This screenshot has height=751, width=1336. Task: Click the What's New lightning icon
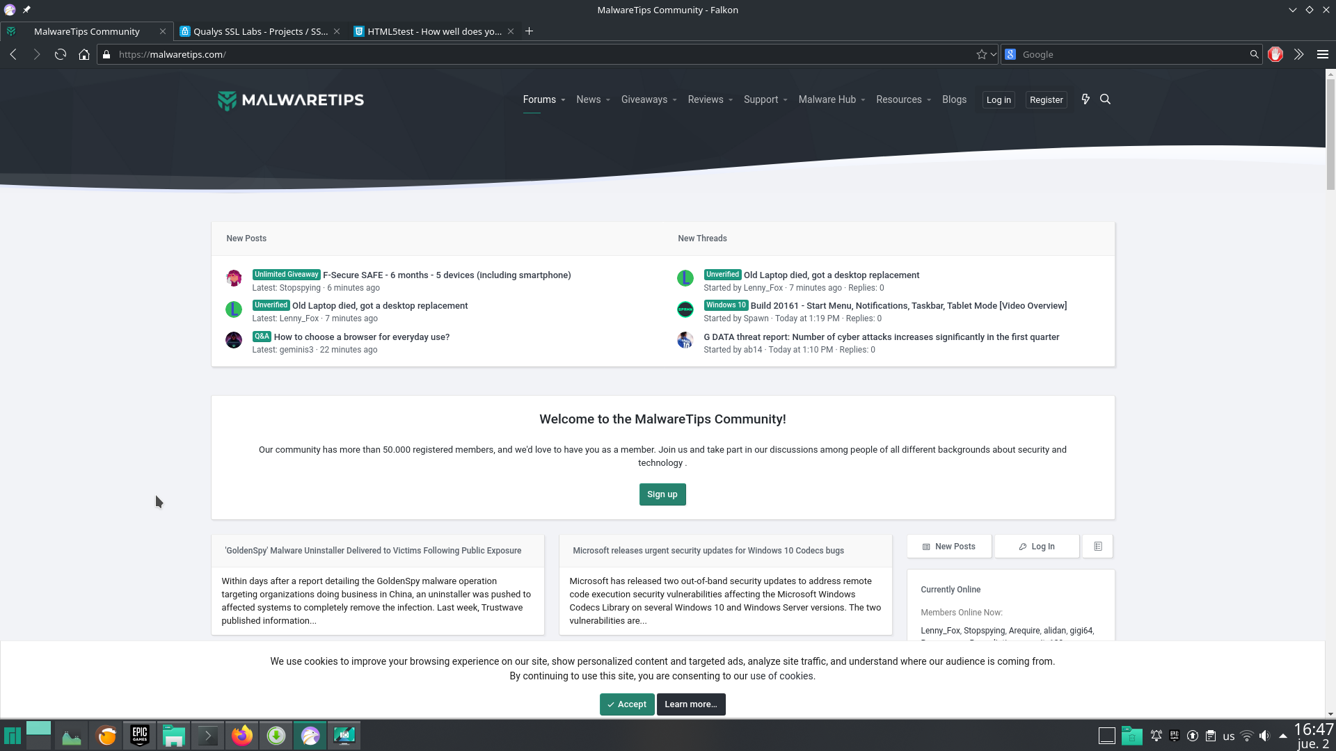1085,99
